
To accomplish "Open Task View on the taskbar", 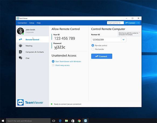I will point(54,121).
